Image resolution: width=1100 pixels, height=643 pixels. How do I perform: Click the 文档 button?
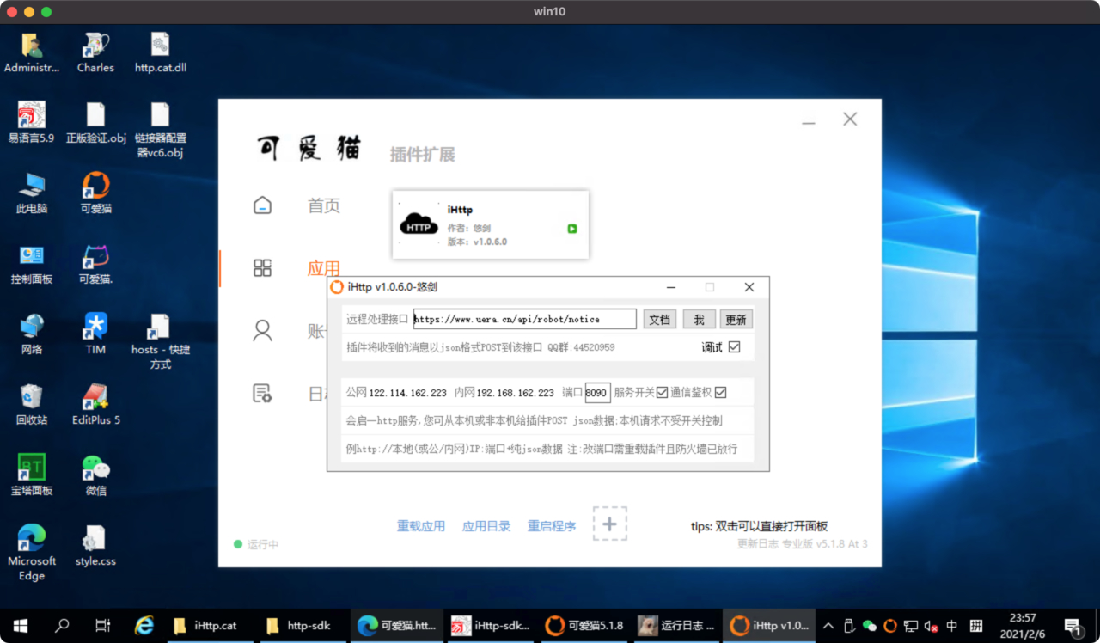click(659, 319)
